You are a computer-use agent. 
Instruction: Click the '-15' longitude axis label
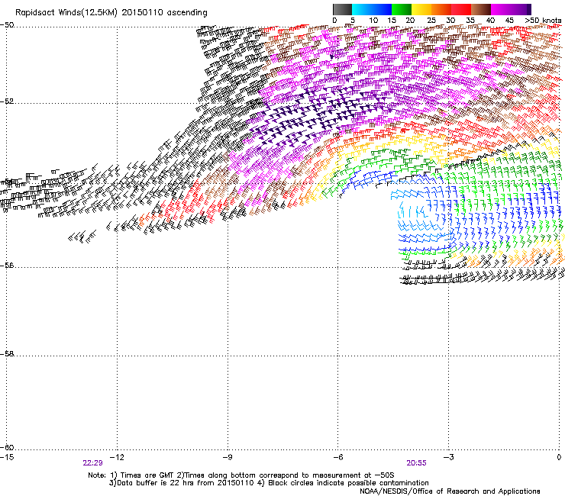7,457
